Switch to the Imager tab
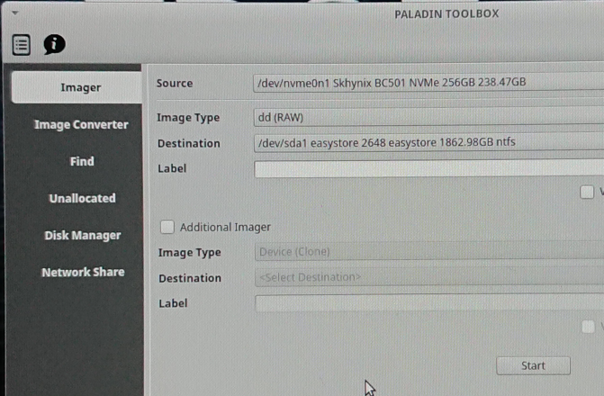 [77, 87]
